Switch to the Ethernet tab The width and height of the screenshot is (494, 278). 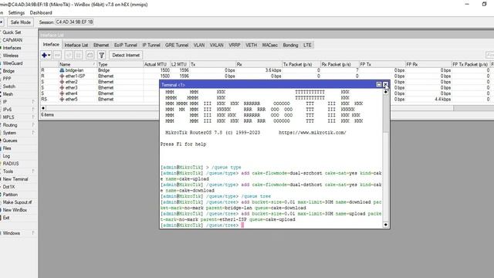pos(101,45)
